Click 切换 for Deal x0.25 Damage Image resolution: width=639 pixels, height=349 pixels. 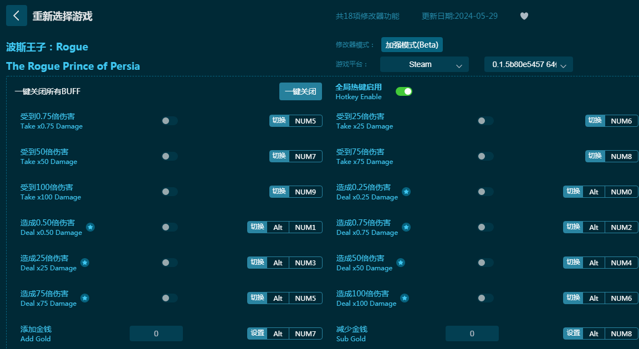(x=573, y=192)
